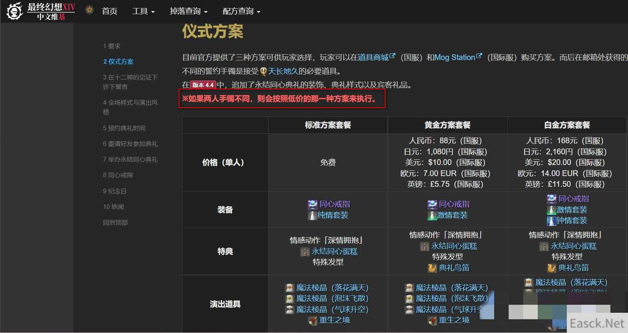Click the 纯情套装 icon
The image size is (628, 333).
coord(312,215)
